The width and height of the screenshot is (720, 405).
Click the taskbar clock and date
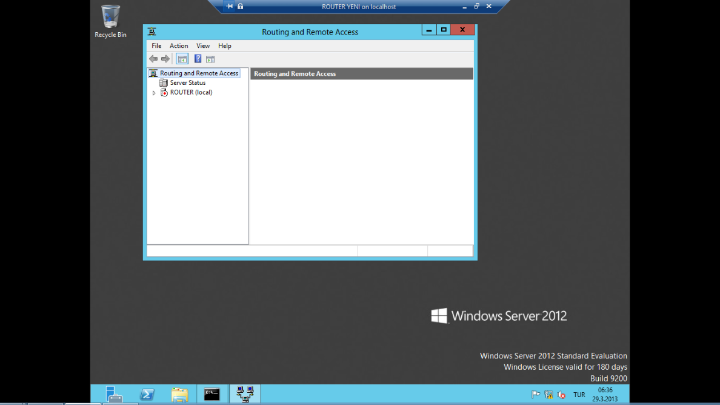[x=605, y=395]
